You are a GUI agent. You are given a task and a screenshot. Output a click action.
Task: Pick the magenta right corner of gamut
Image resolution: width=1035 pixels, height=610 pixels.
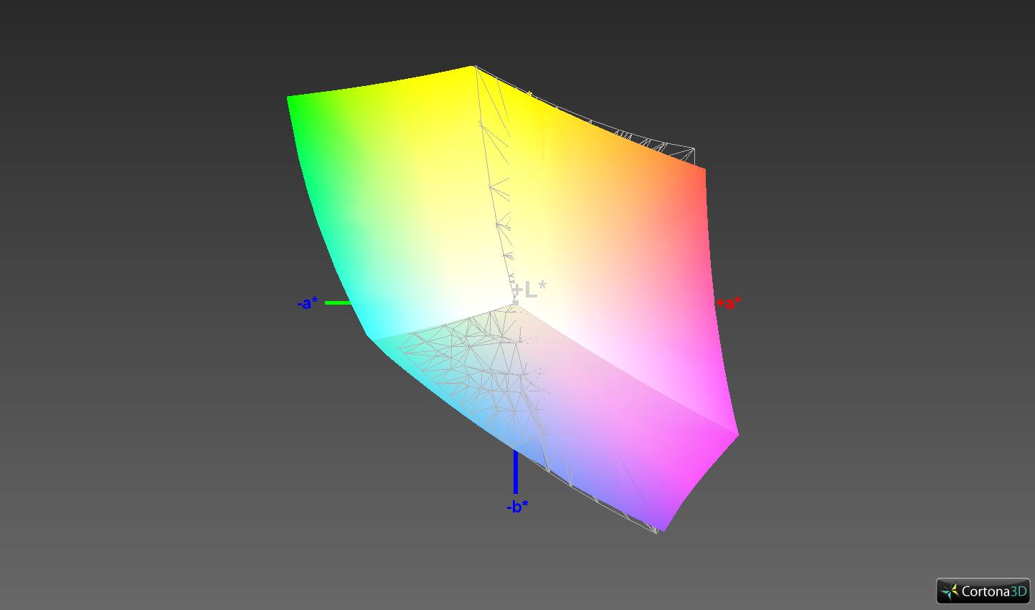tap(736, 433)
